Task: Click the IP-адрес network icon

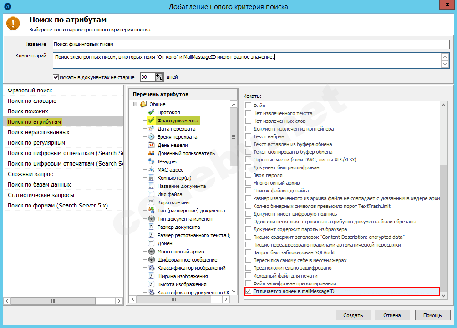Action: click(151, 161)
